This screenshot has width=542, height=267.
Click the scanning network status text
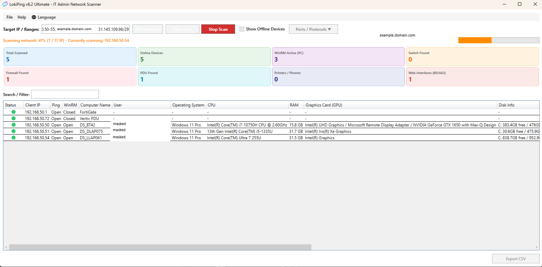66,41
